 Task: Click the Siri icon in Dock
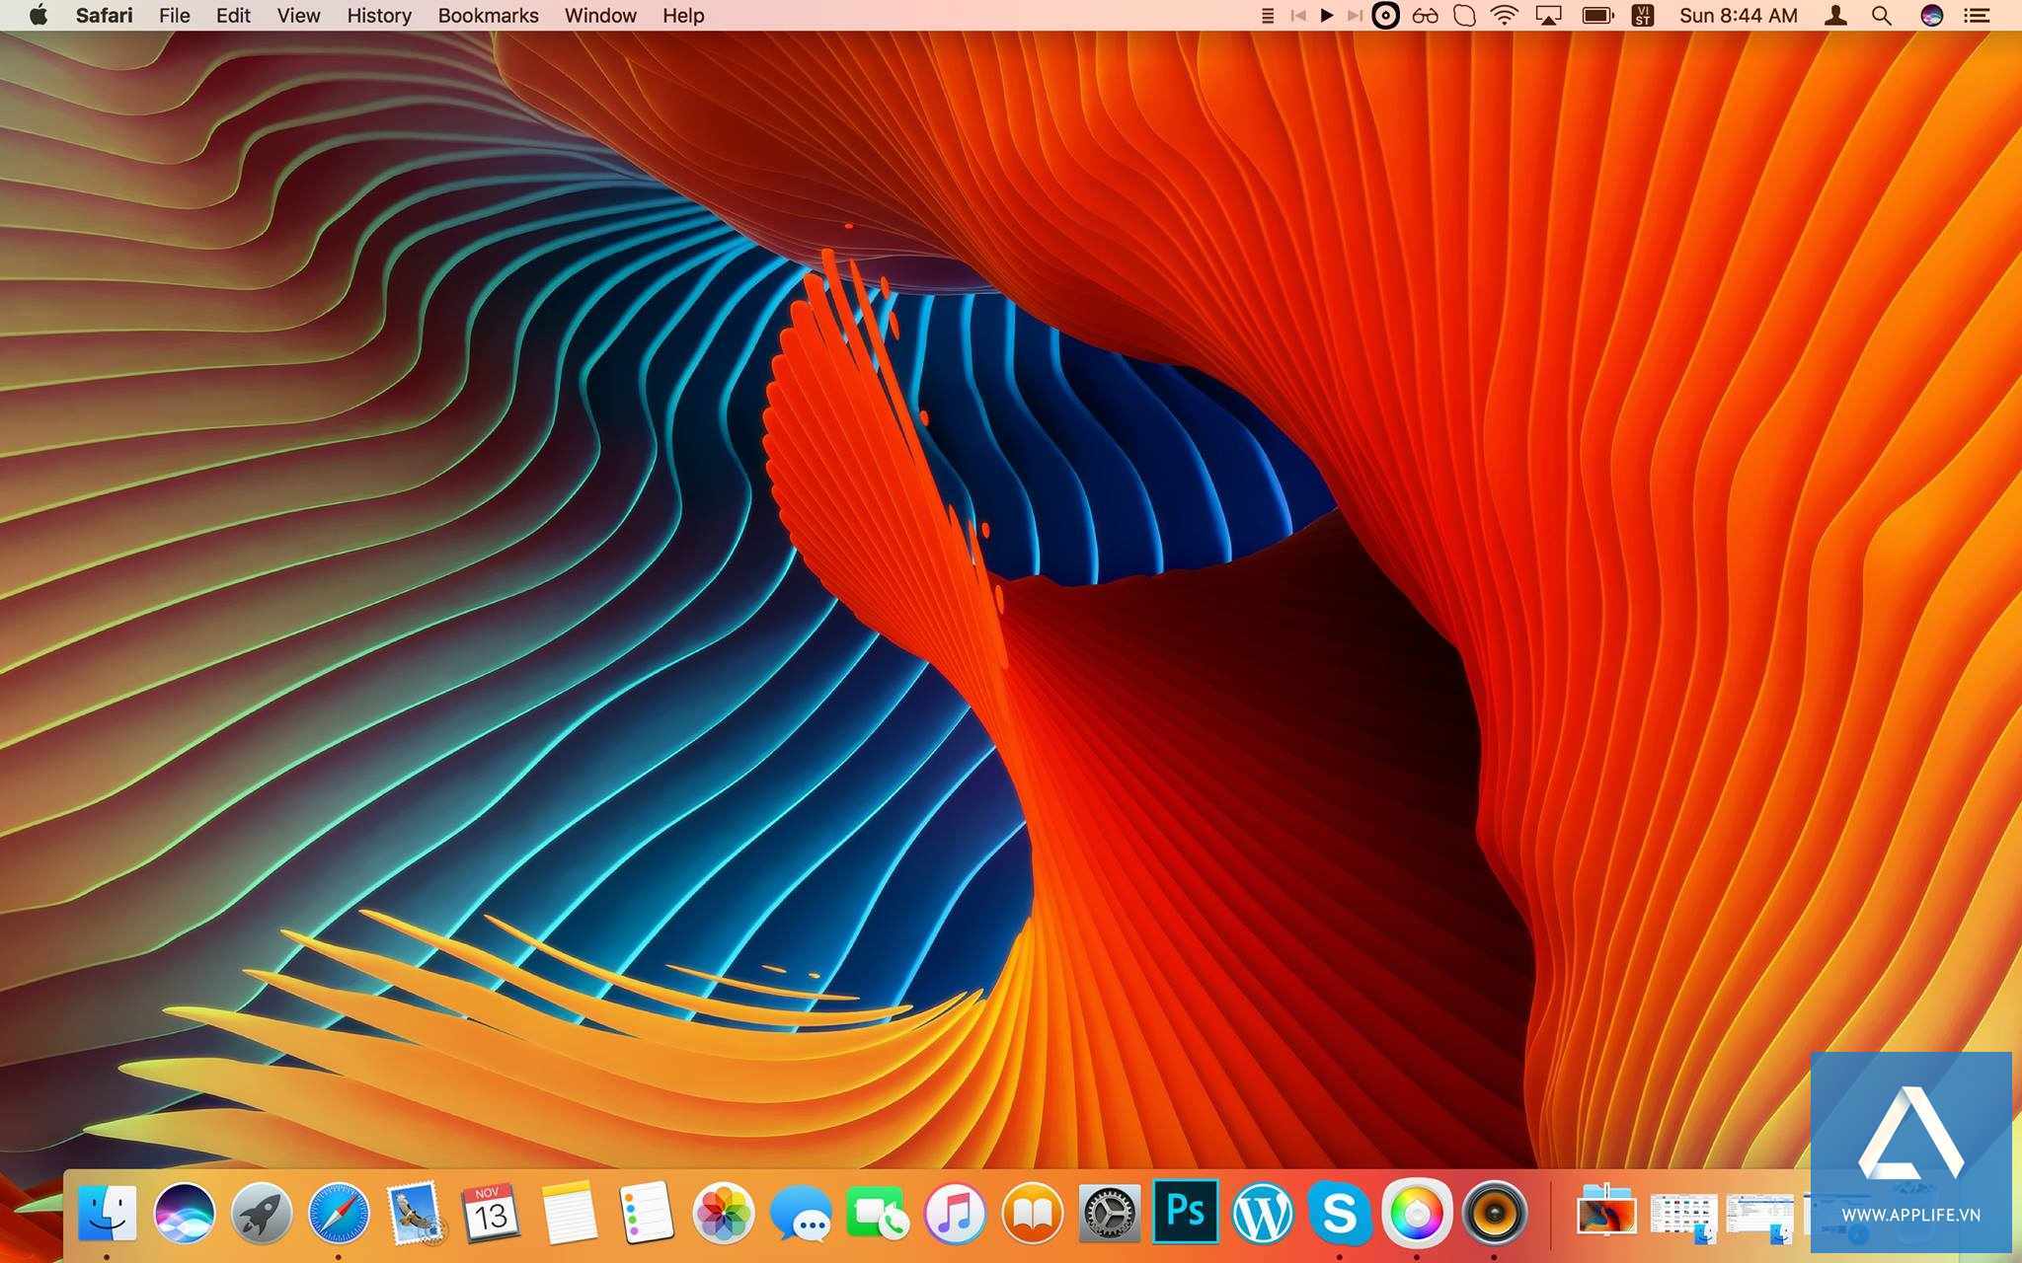[x=184, y=1212]
